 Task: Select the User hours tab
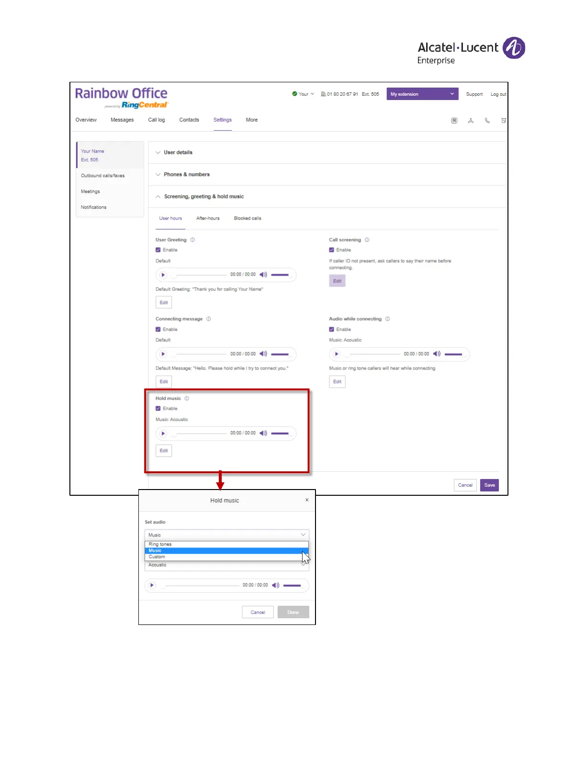tap(170, 218)
